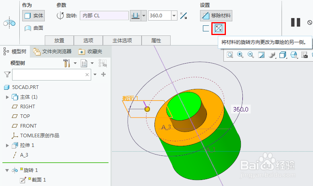Open the tree settings dropdown arrow

[x=75, y=63]
